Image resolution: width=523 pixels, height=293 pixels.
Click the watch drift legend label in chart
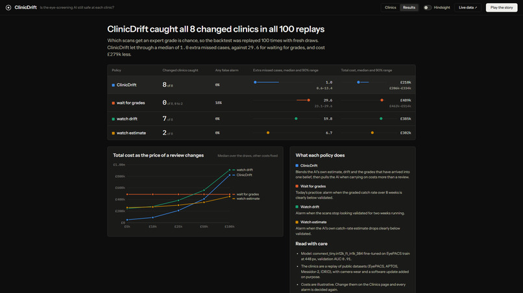245,170
